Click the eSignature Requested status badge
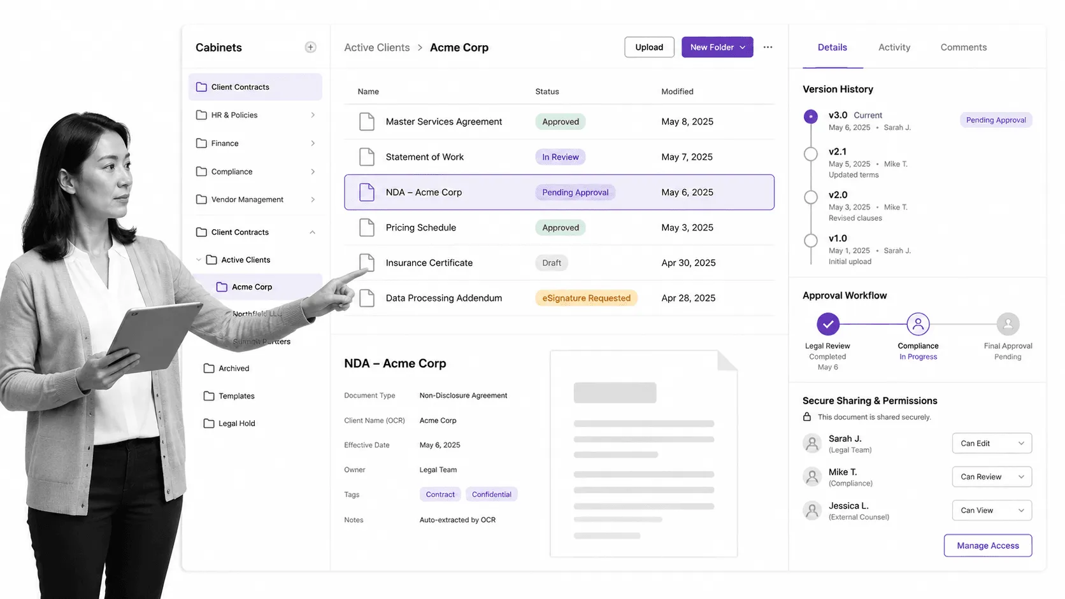This screenshot has height=599, width=1065. point(586,298)
